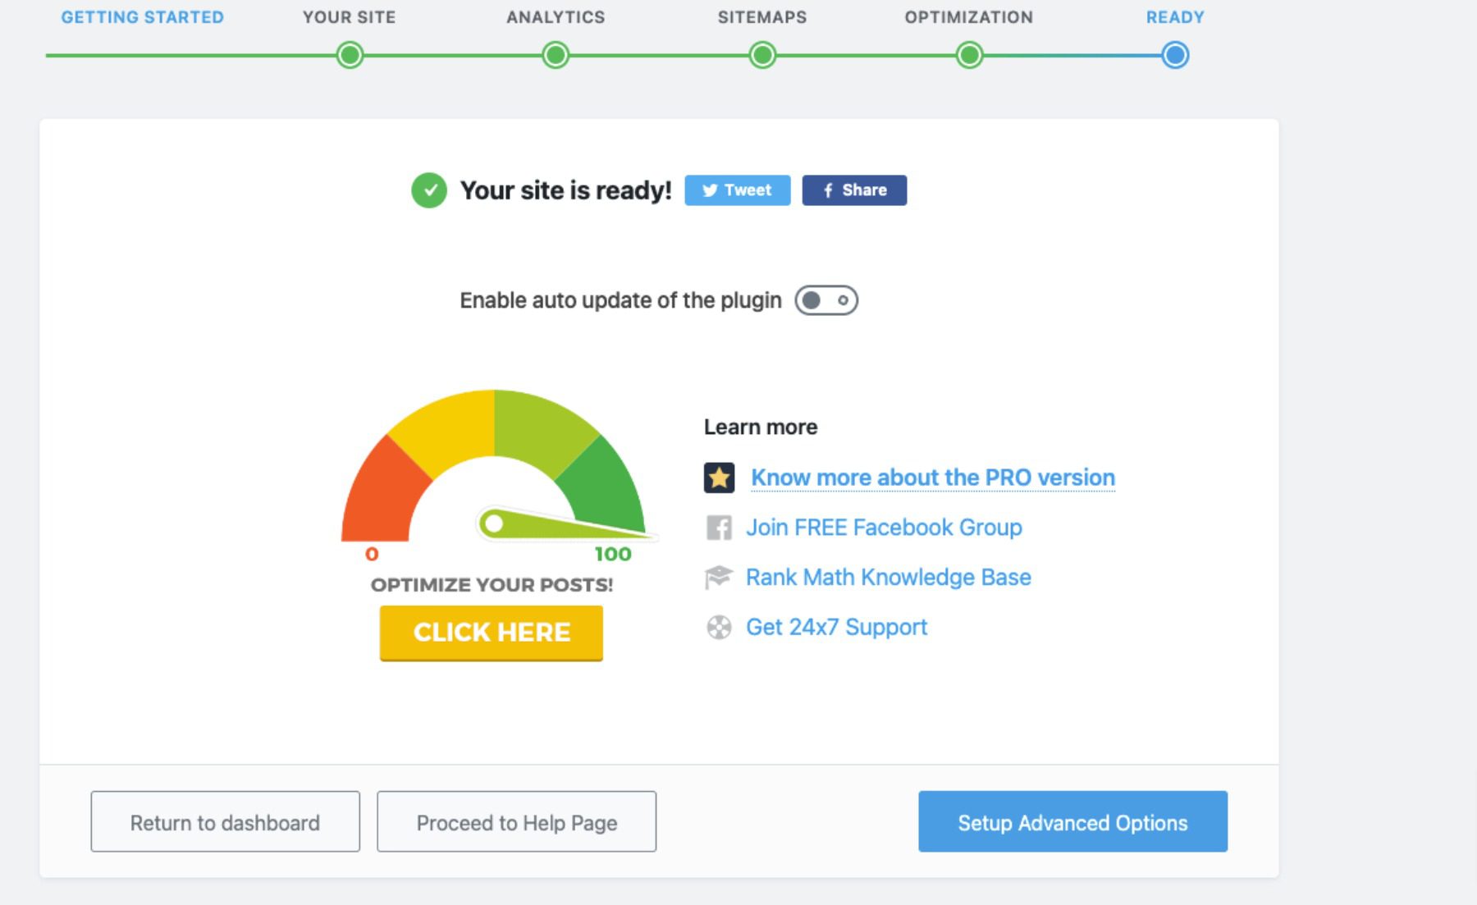The height and width of the screenshot is (905, 1477).
Task: Click the Ready step circle
Action: click(x=1175, y=56)
